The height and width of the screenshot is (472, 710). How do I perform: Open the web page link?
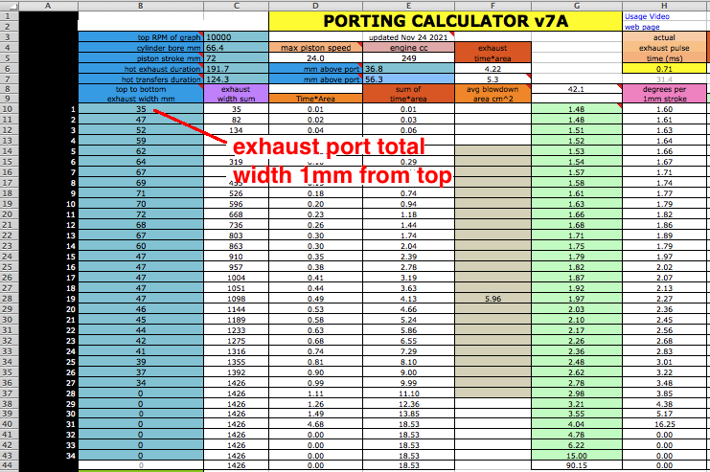point(642,27)
